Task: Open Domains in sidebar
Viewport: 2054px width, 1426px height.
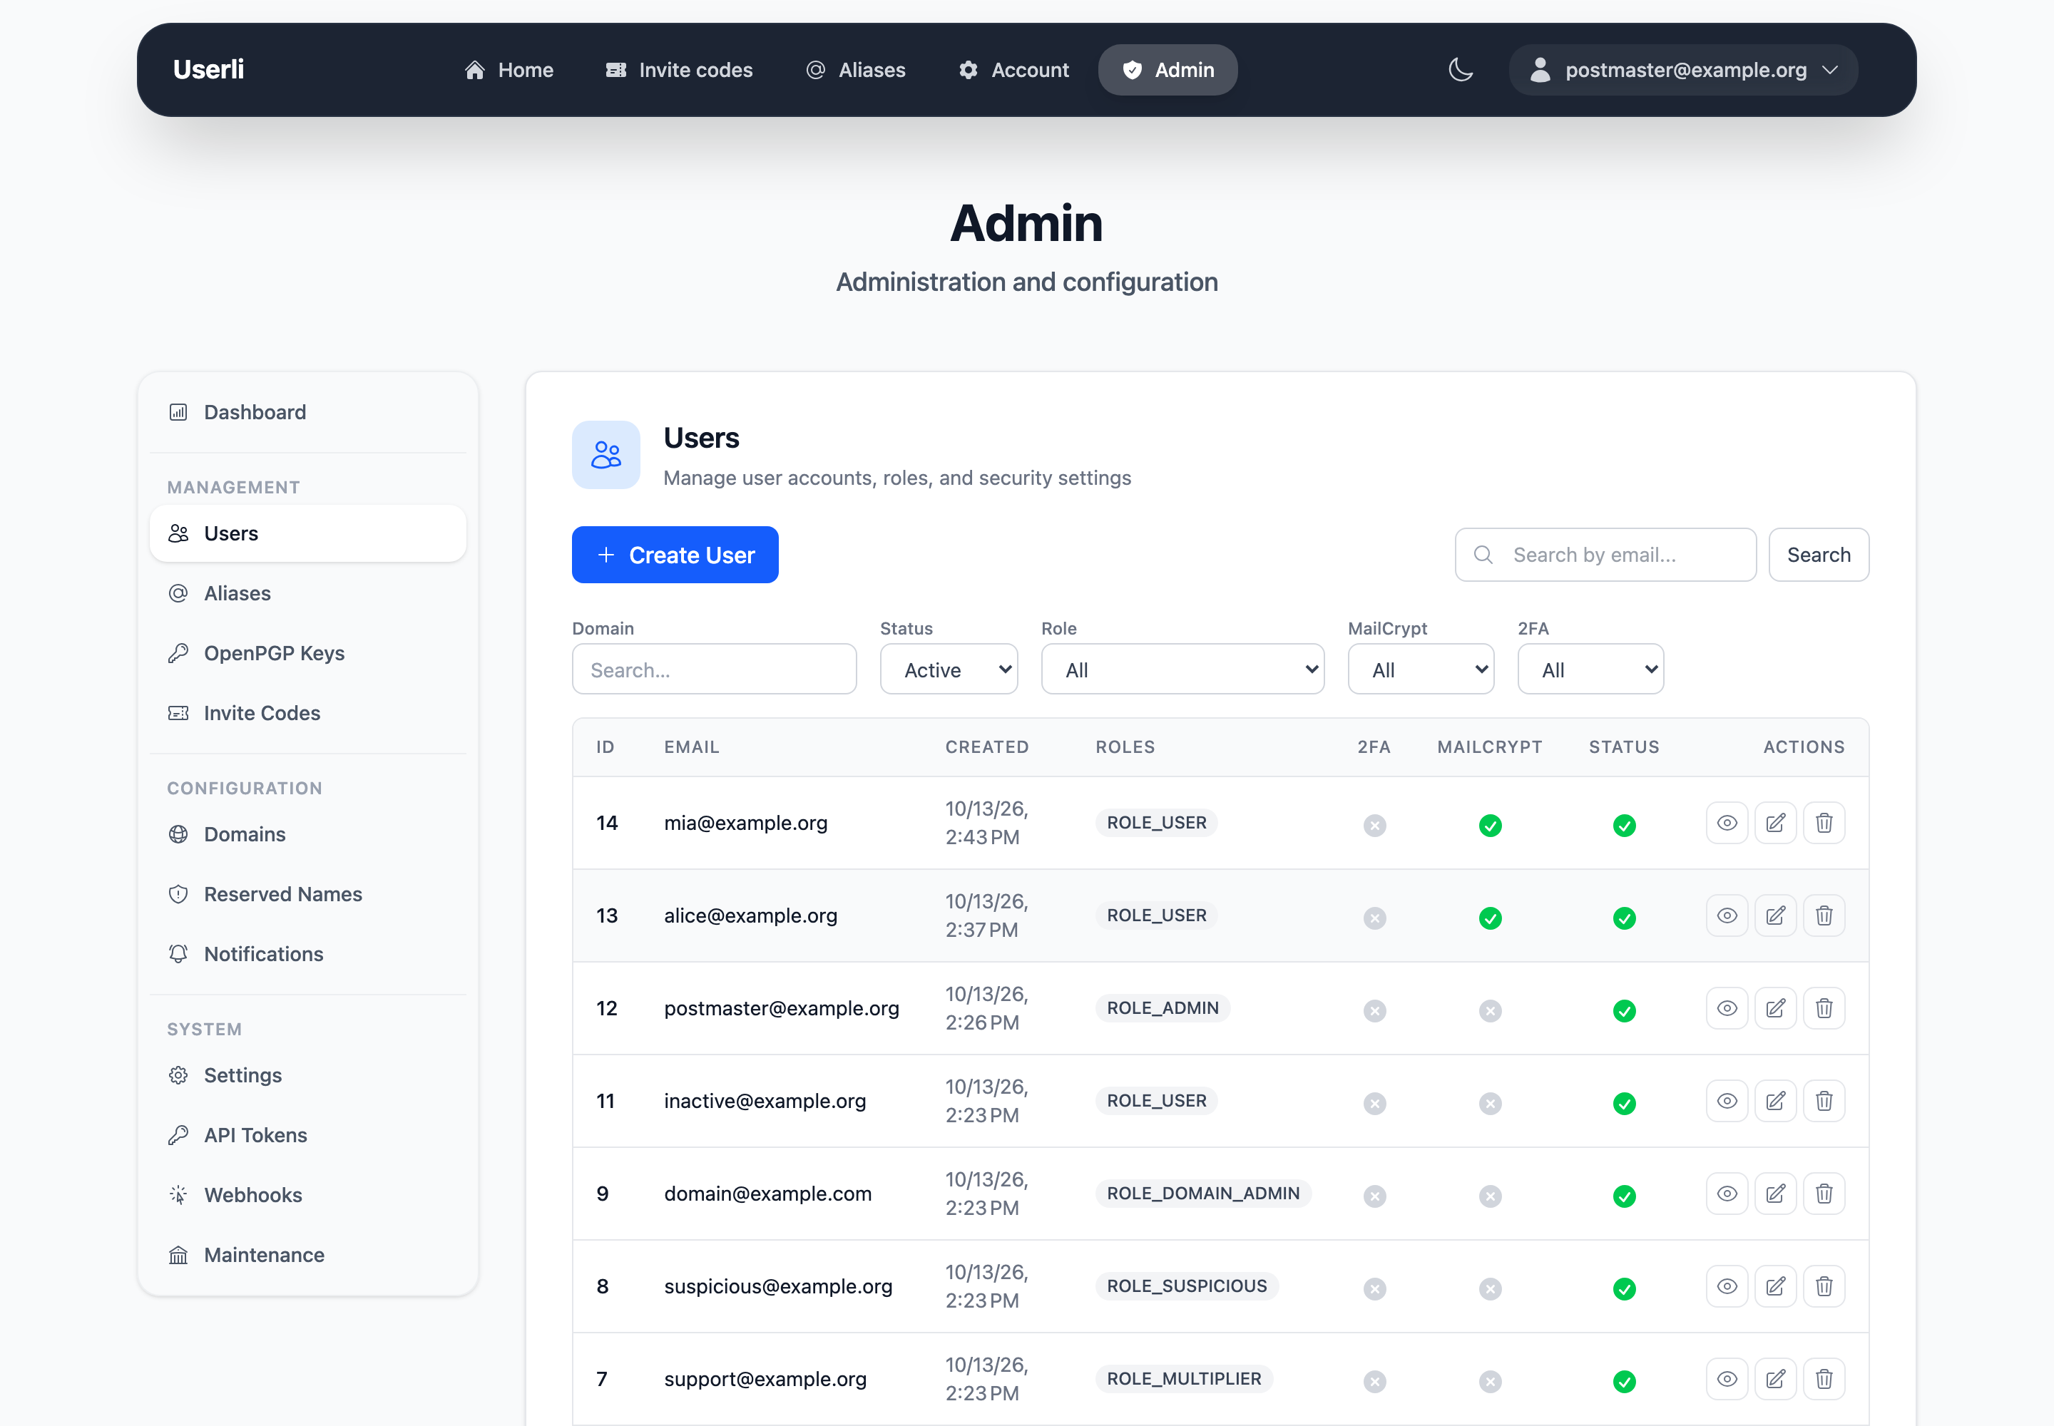Action: [x=308, y=834]
